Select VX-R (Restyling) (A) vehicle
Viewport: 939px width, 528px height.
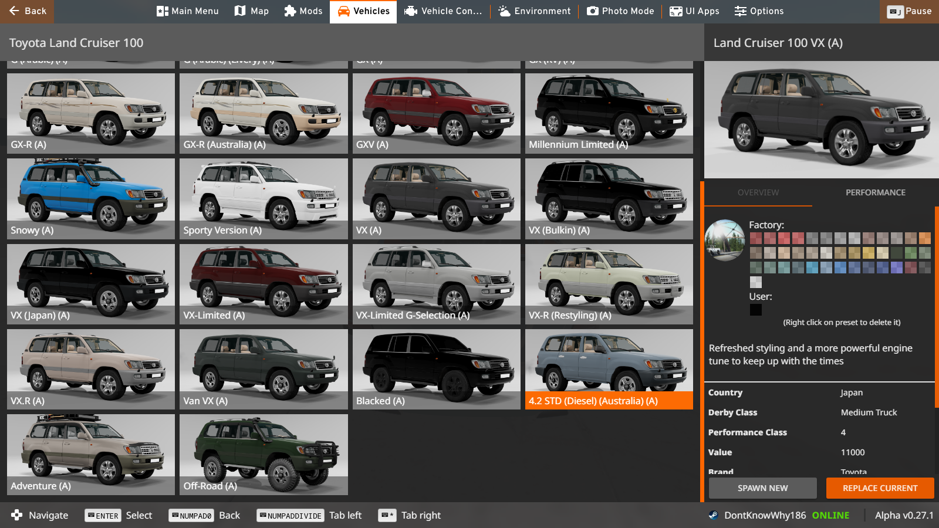pos(609,284)
